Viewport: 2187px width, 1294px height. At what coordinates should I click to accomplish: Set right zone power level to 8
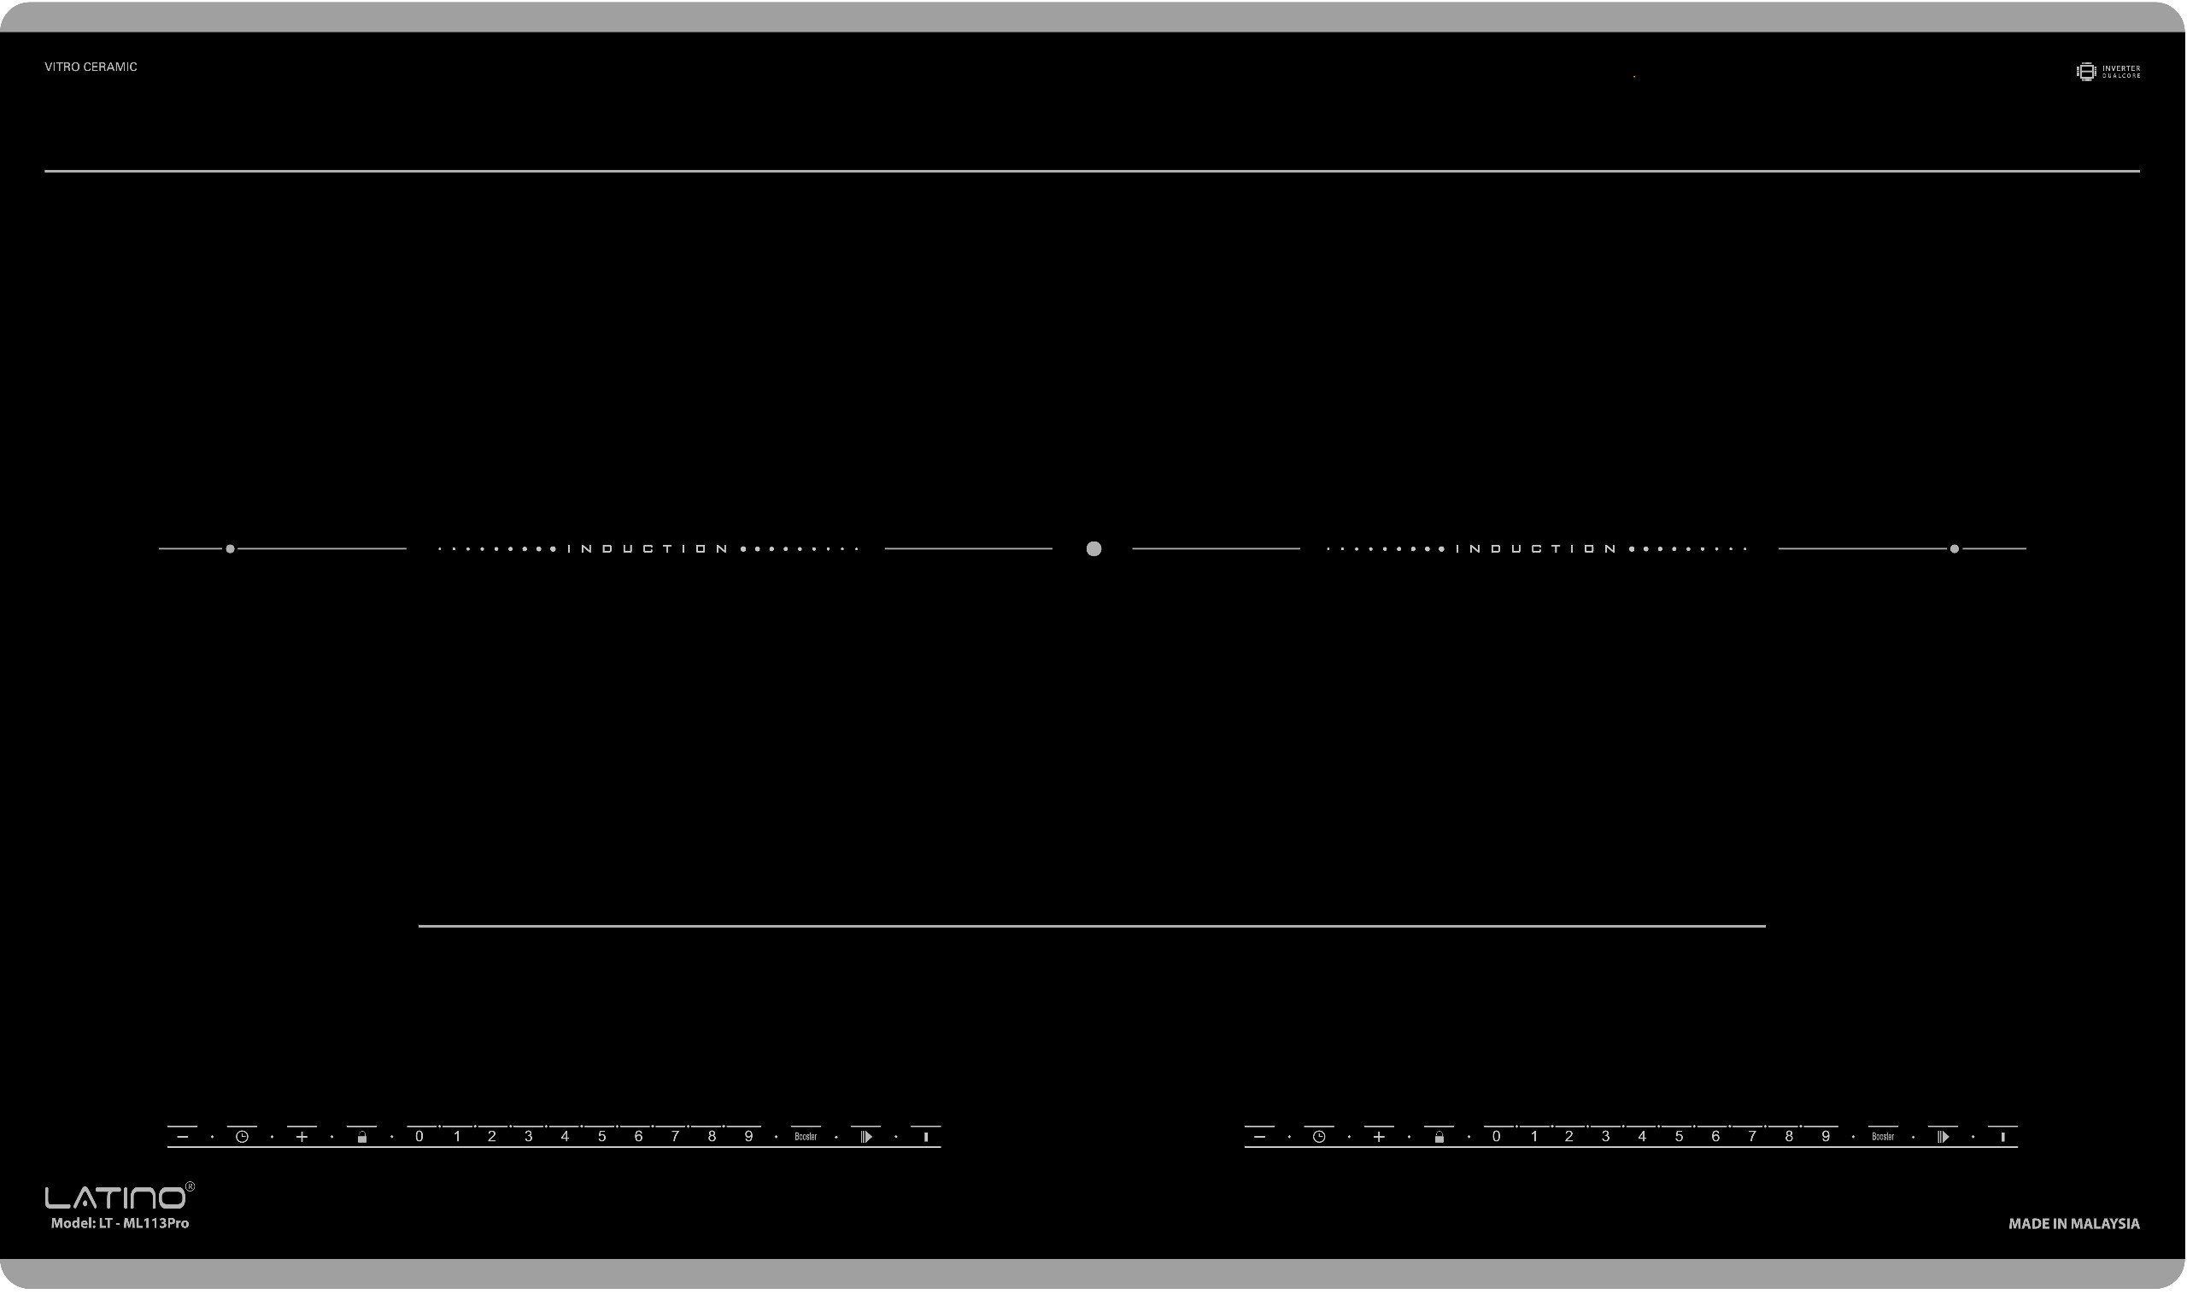[1790, 1137]
